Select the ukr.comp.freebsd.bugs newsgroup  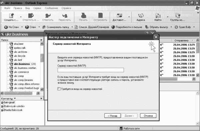tap(26, 88)
